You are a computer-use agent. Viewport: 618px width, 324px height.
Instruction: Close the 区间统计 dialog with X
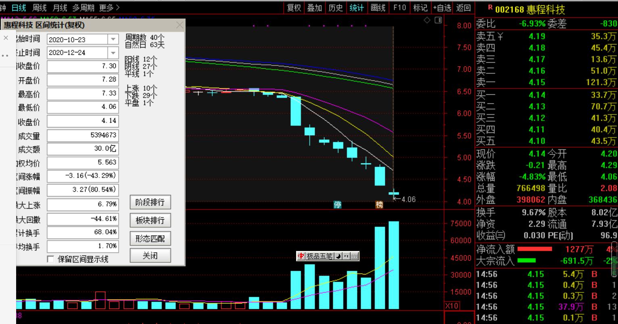(x=180, y=25)
